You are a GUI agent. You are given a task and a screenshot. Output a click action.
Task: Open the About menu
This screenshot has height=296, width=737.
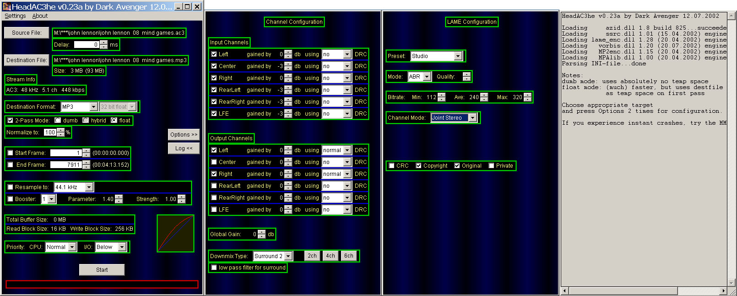40,16
